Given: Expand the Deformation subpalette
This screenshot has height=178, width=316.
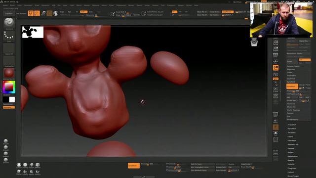Looking at the screenshot, I should point(293,156).
